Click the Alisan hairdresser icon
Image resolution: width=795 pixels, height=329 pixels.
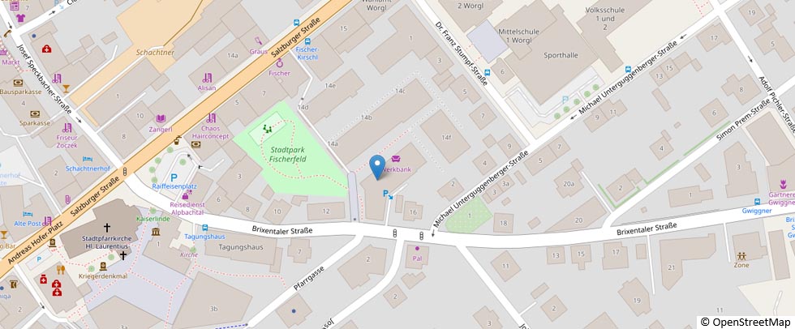click(x=206, y=78)
